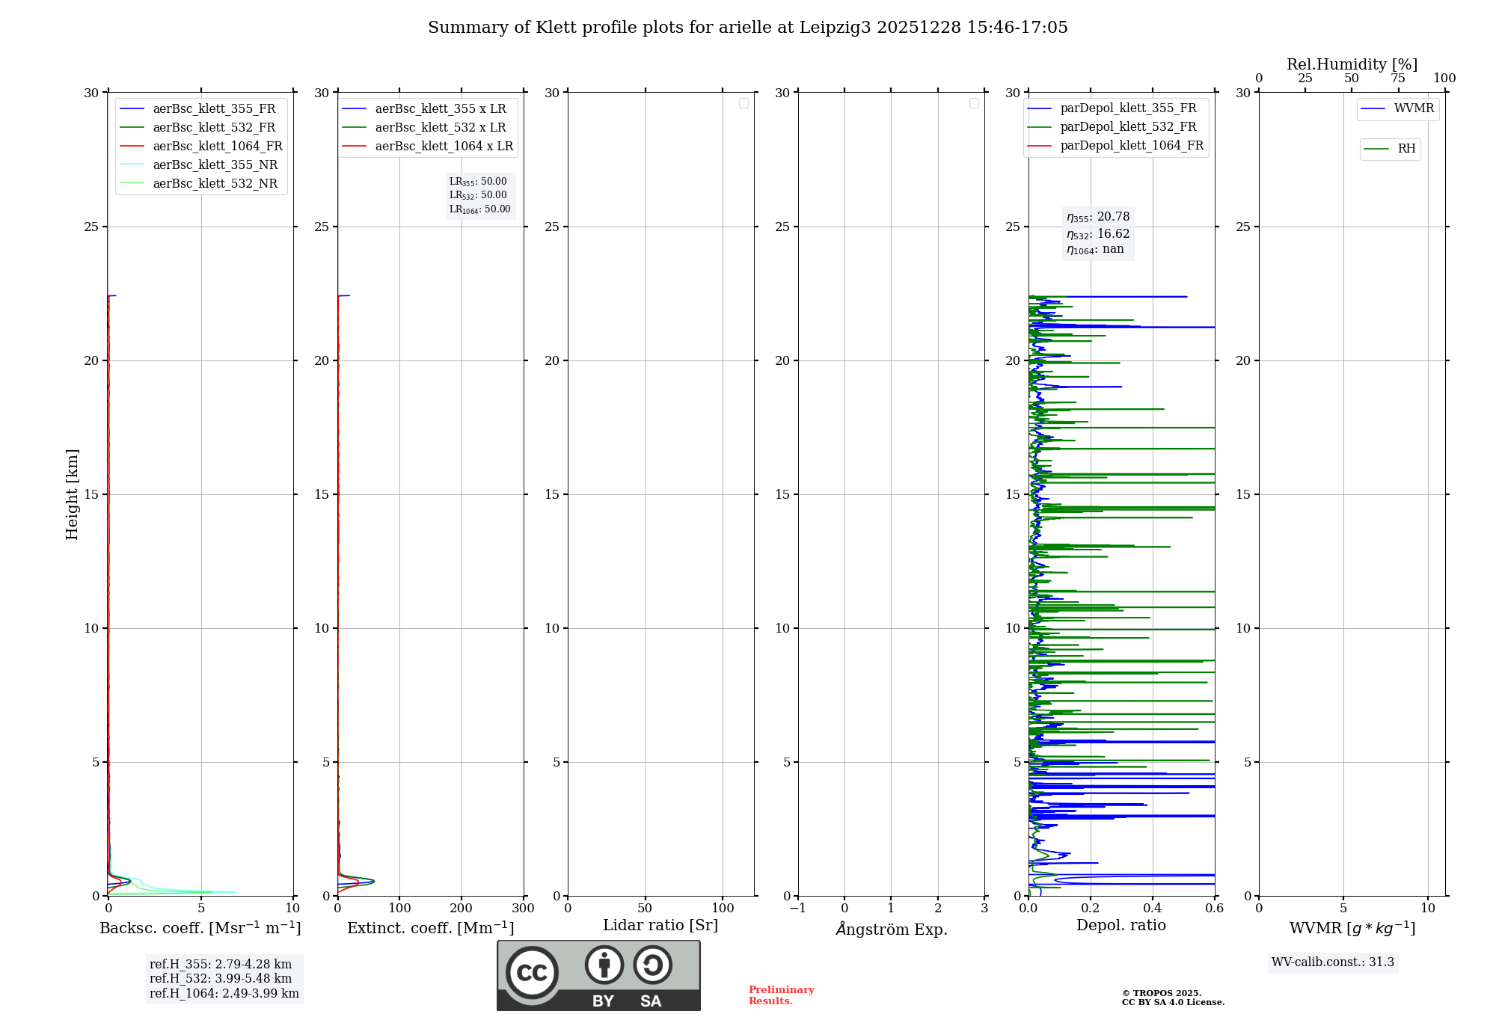Click the reference height annotation box
The width and height of the screenshot is (1496, 1017).
[x=224, y=979]
